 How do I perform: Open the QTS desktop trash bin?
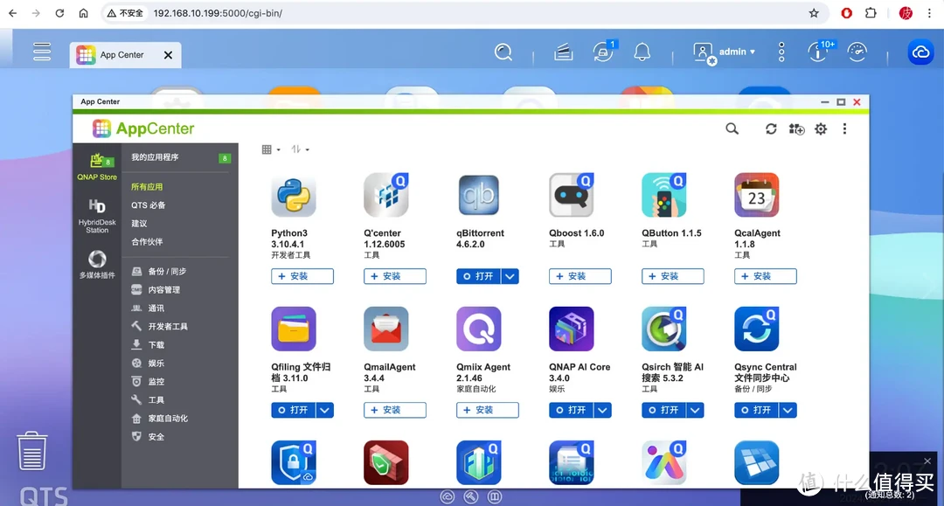(x=32, y=451)
